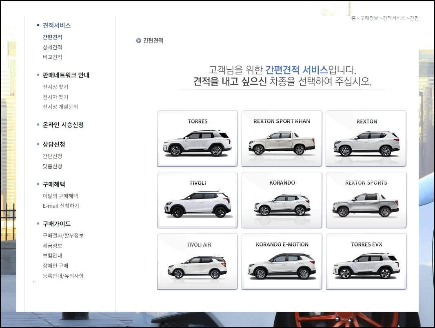Click 구매정보 in breadcrumb

[x=369, y=18]
